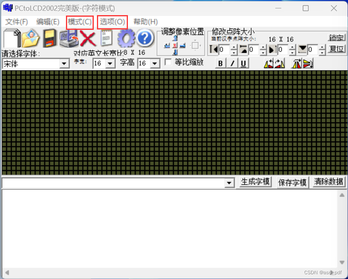This screenshot has width=348, height=279.
Task: Click inside the white output text area
Action: pos(170,229)
